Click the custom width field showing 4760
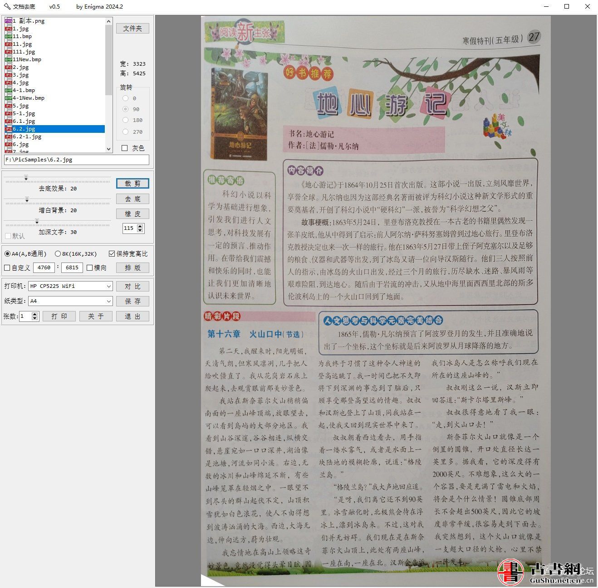This screenshot has width=598, height=588. 44,267
